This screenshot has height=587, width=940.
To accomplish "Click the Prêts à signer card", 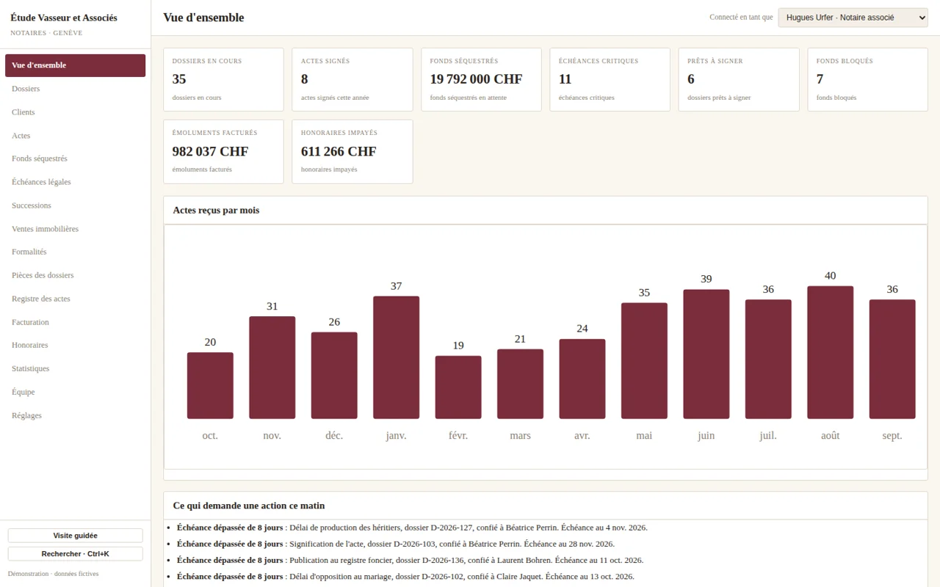I will point(739,80).
